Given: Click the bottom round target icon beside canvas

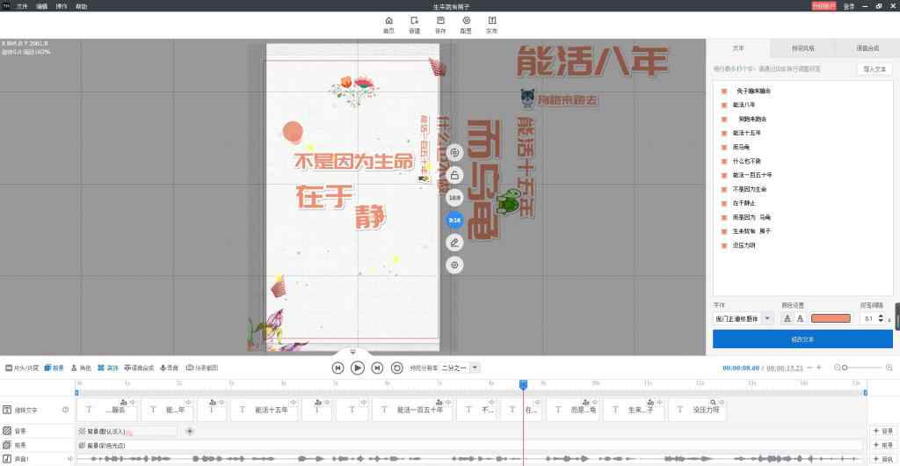Looking at the screenshot, I should click(x=454, y=265).
